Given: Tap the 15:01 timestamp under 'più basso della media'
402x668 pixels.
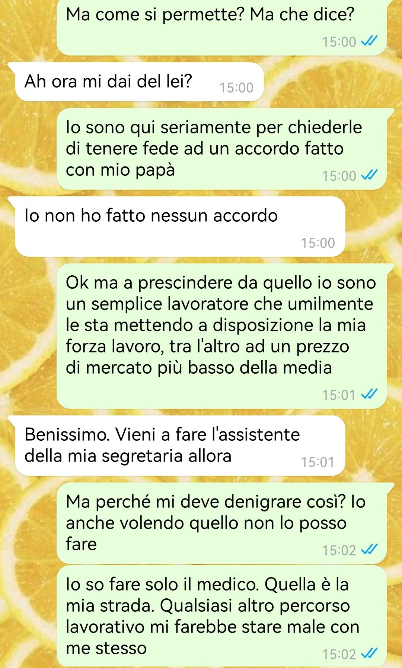Looking at the screenshot, I should 339,395.
